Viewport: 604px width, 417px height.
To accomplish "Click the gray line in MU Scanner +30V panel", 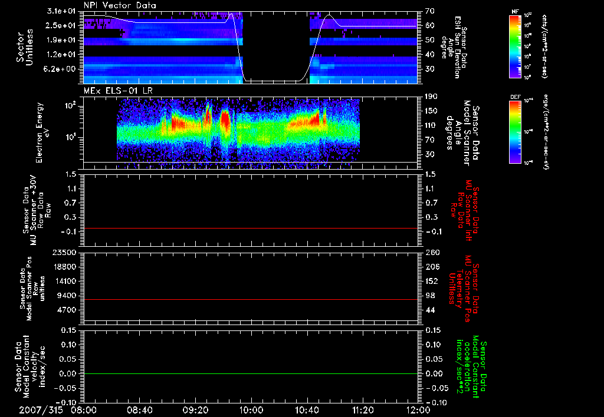I will click(x=251, y=228).
